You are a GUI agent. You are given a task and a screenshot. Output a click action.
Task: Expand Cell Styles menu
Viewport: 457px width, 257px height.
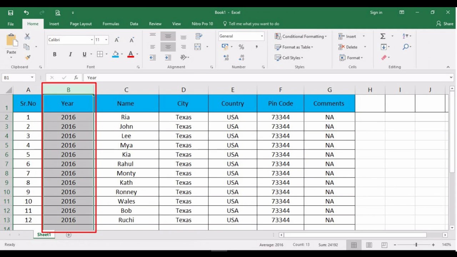point(289,57)
